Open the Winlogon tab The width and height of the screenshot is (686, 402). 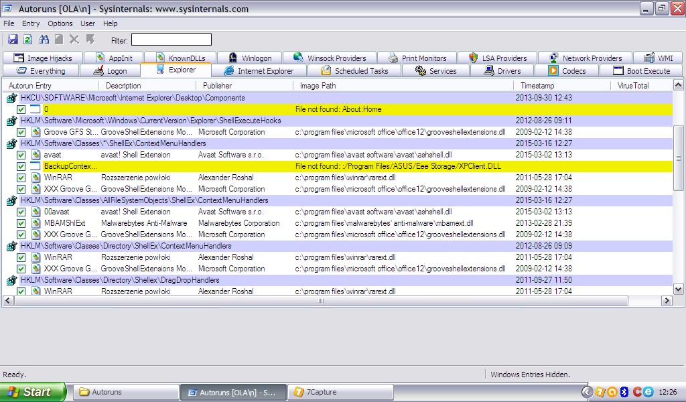click(x=250, y=58)
